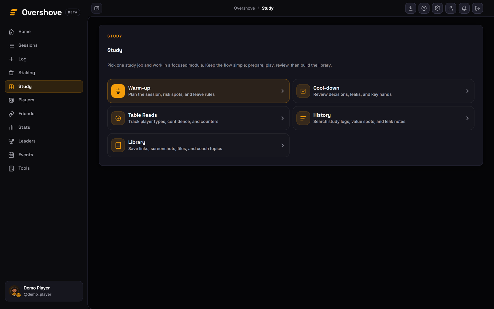The width and height of the screenshot is (494, 309).
Task: Expand the History card chevron
Action: point(468,118)
